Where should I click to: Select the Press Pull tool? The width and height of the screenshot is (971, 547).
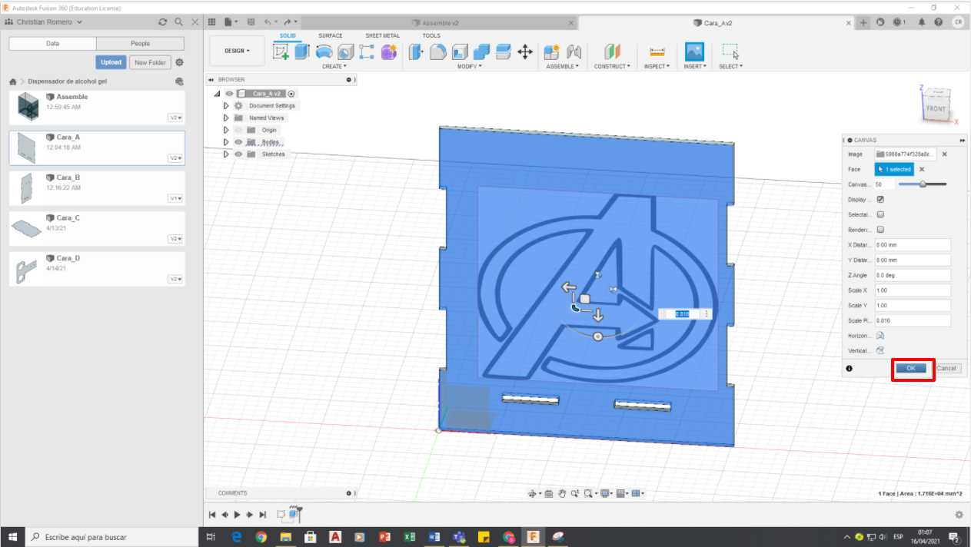[x=416, y=51]
